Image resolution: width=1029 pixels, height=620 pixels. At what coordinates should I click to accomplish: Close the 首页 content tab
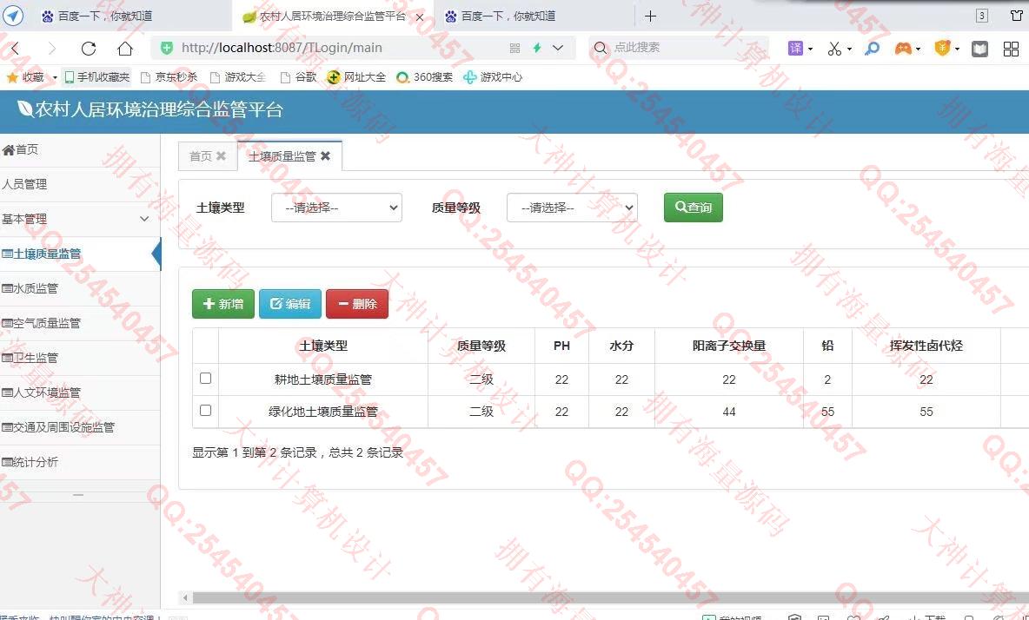221,156
